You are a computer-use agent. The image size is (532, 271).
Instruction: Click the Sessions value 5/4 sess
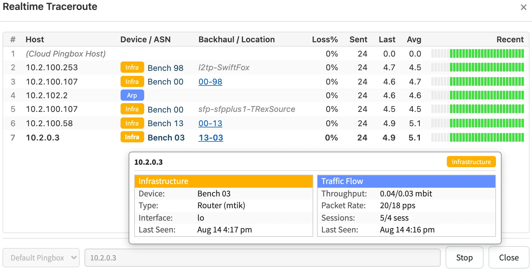(x=394, y=218)
